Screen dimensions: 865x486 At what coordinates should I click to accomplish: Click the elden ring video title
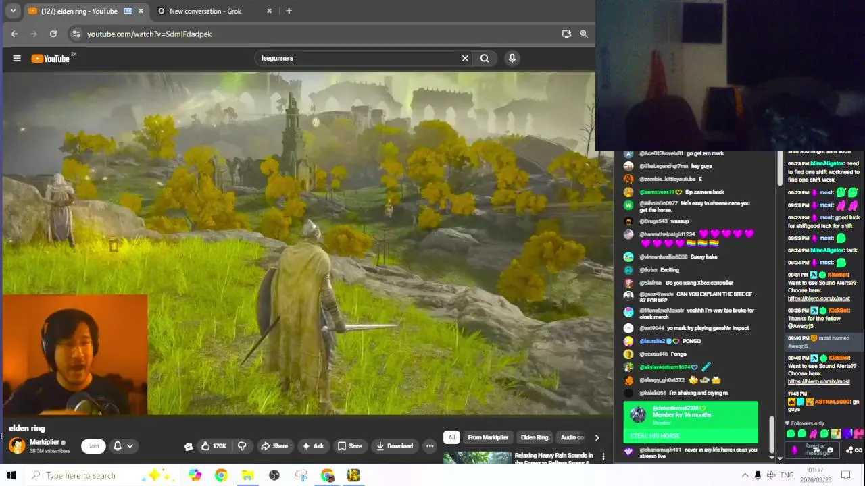(x=27, y=428)
